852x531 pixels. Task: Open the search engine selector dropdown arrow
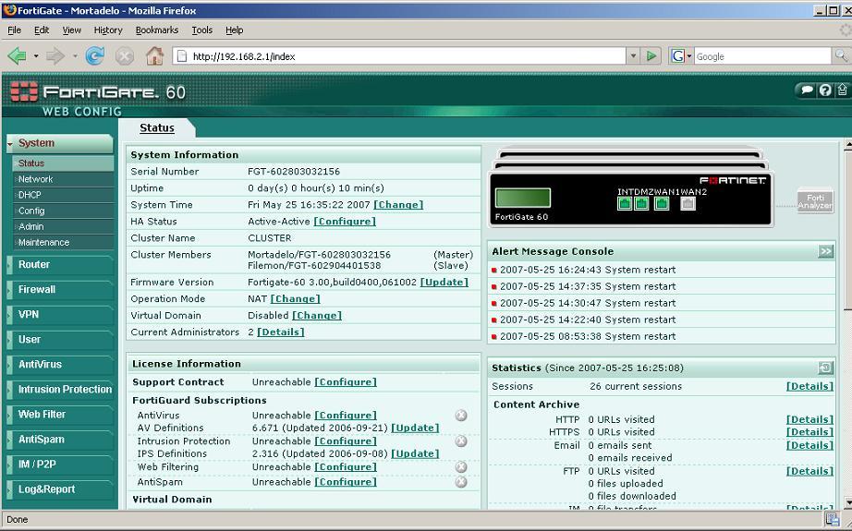point(689,56)
